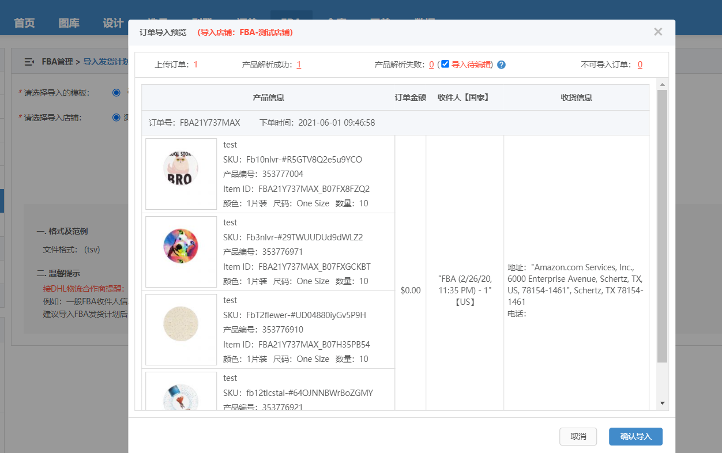
Task: Click the 不可导入订单 count link
Action: coord(640,65)
